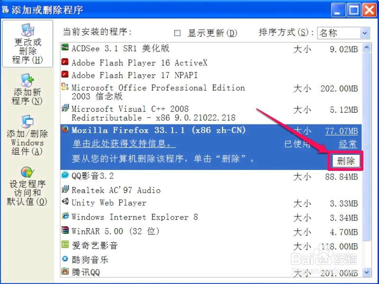The width and height of the screenshot is (379, 284).
Task: Maximize the 添加或删除程序 window
Action: tap(353, 10)
